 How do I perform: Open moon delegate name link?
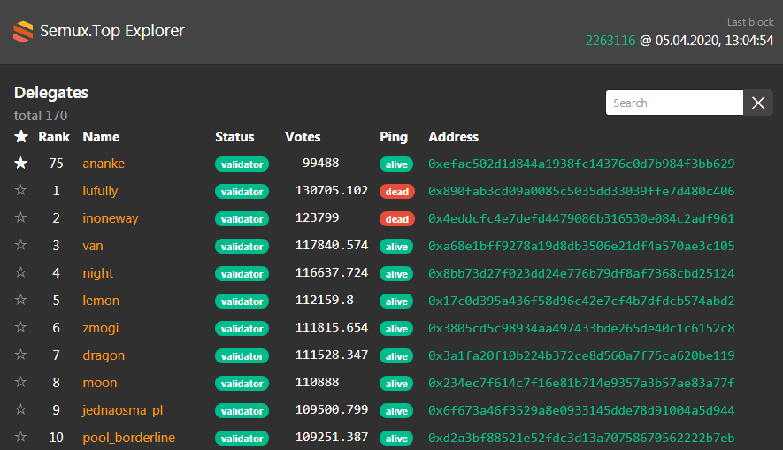pyautogui.click(x=100, y=383)
